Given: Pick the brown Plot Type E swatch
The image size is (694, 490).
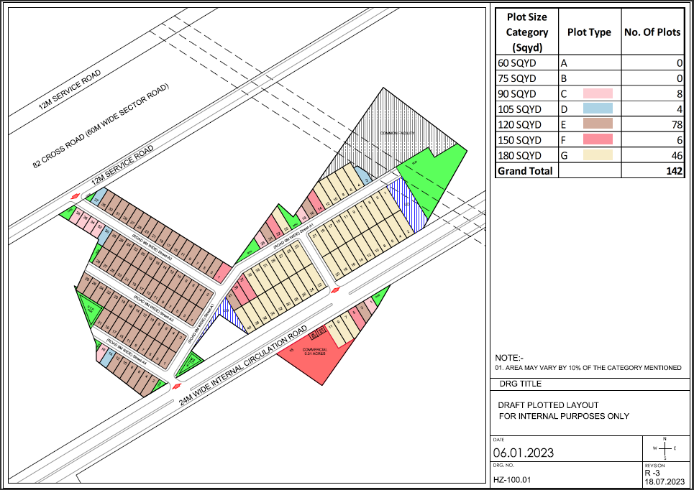Looking at the screenshot, I should [597, 124].
